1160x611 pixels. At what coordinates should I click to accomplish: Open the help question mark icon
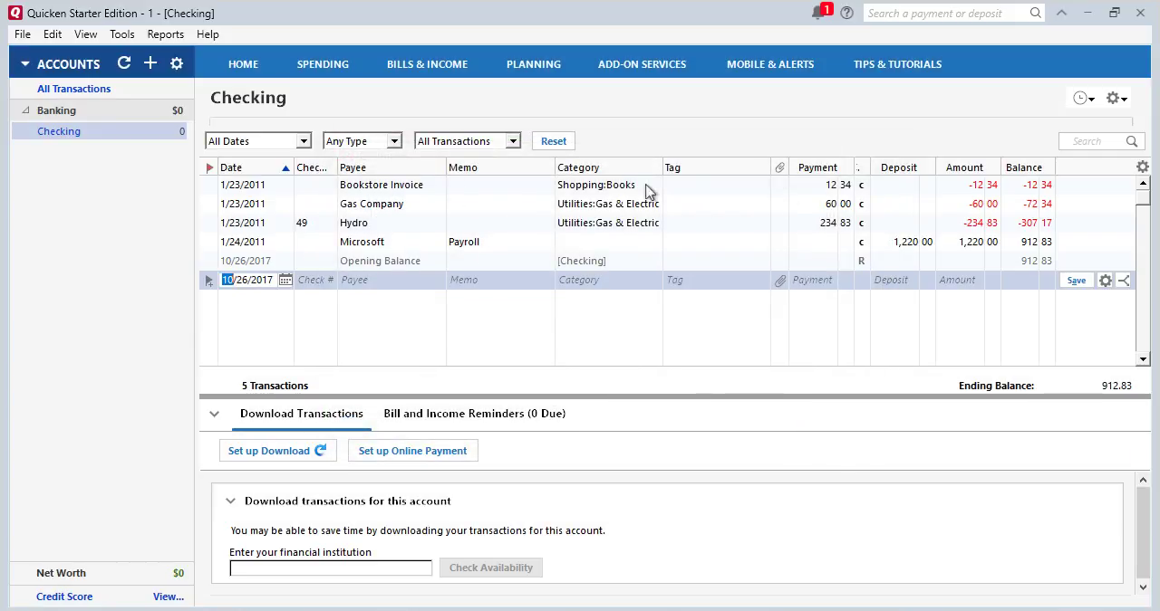tap(846, 13)
